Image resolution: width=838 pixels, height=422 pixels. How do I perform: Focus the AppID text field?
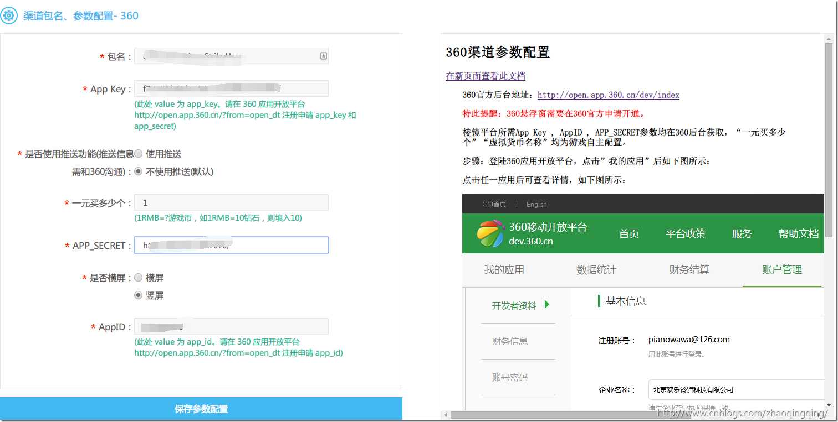point(231,326)
